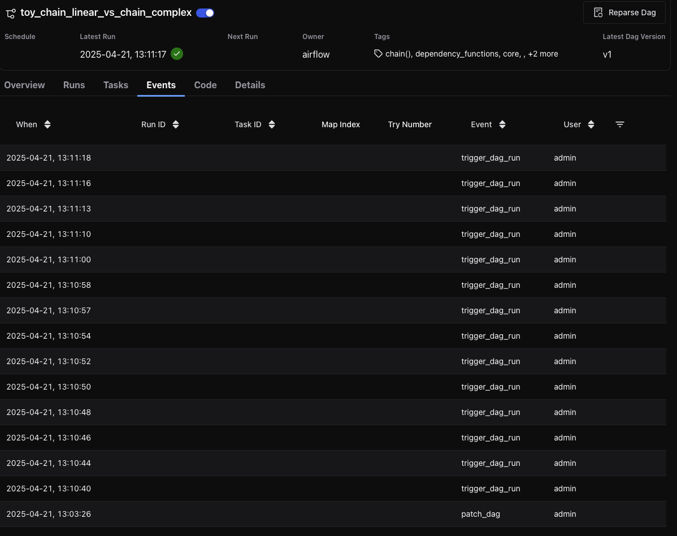Screen dimensions: 677x536
Task: Select the patch_dag event row
Action: click(480, 514)
